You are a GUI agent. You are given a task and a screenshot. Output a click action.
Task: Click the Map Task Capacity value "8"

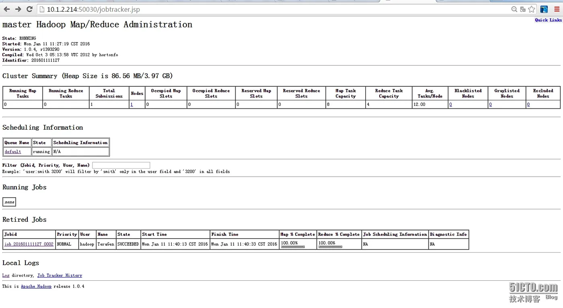click(329, 104)
